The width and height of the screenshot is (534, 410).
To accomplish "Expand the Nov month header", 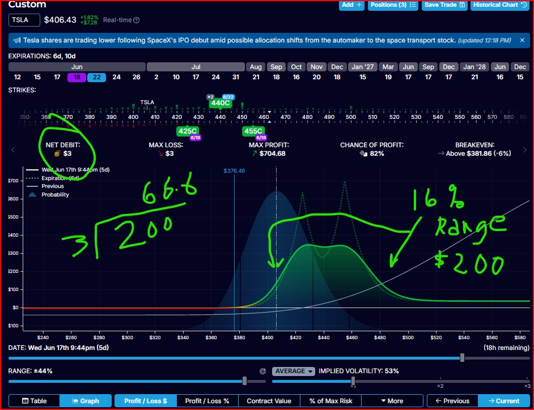I will coord(316,67).
